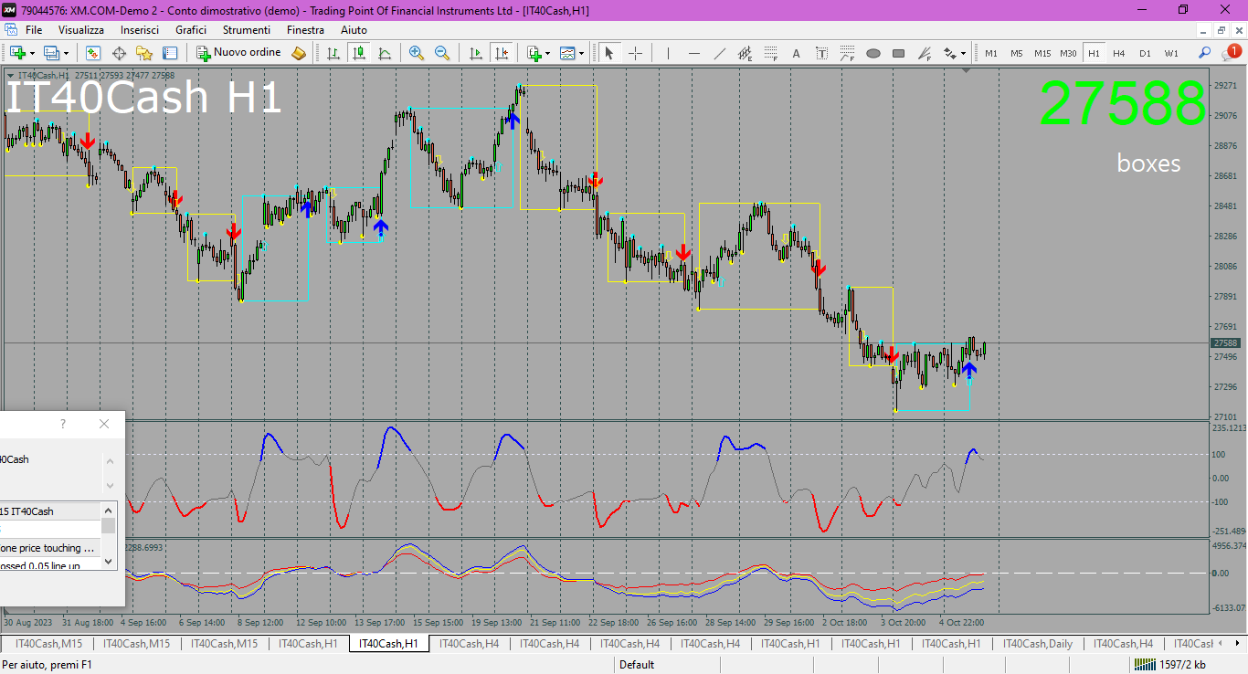Select the equidistant channel tool
1248x674 pixels.
click(x=745, y=53)
